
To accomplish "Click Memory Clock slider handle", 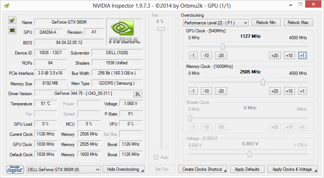I will (263, 82).
